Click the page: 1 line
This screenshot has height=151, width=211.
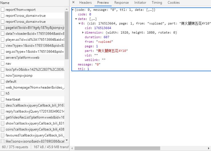point(91,46)
